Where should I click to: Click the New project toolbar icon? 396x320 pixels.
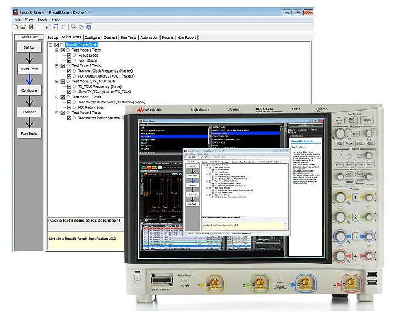[15, 27]
